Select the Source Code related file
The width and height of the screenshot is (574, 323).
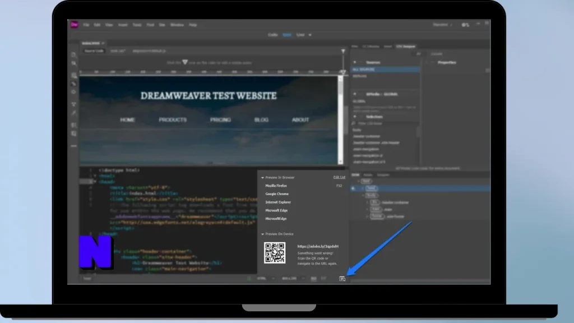(94, 51)
